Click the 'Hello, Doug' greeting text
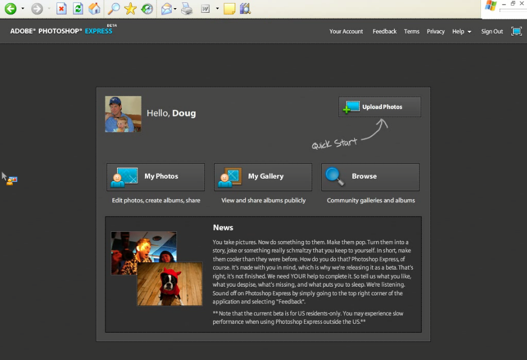Screen dimensions: 527x360 click(x=171, y=113)
